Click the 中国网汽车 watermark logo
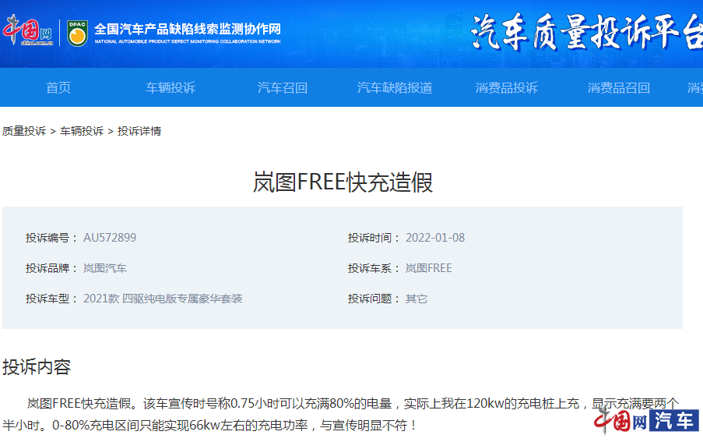Screen dimensions: 703x442 click(x=645, y=422)
